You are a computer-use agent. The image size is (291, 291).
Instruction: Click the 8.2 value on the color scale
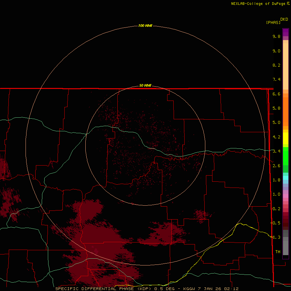click(x=276, y=65)
